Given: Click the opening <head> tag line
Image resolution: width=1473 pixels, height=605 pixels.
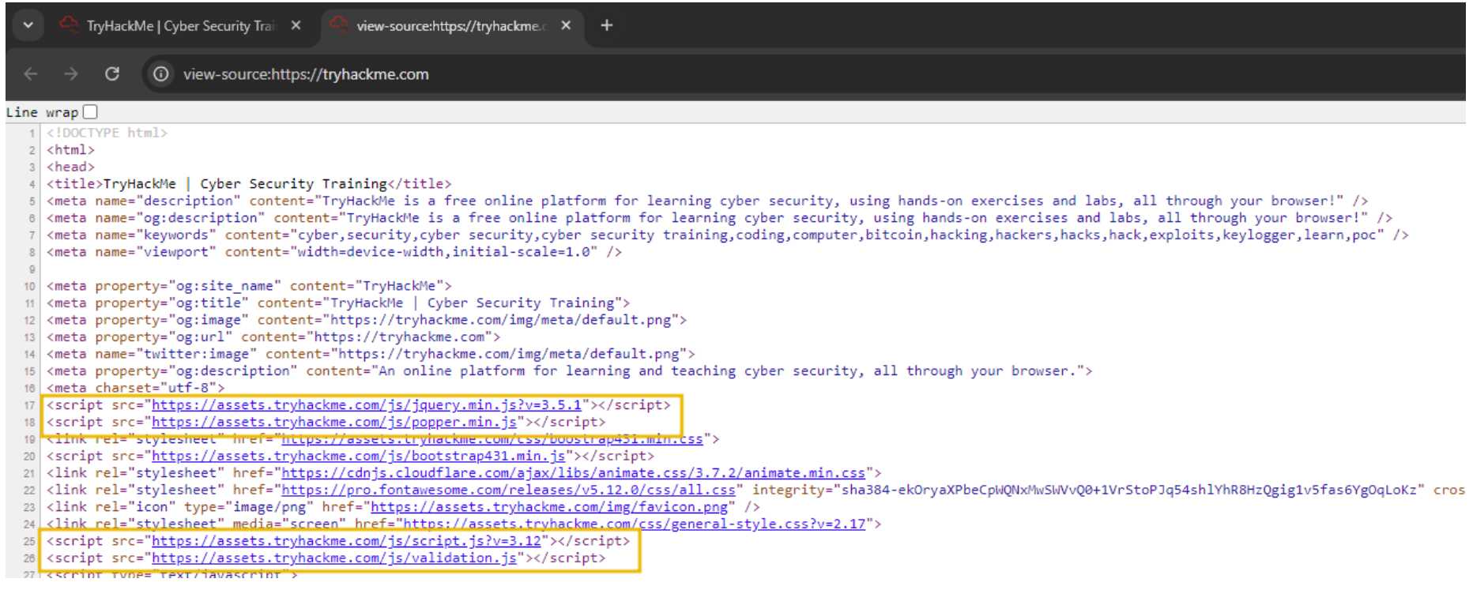Looking at the screenshot, I should (70, 167).
